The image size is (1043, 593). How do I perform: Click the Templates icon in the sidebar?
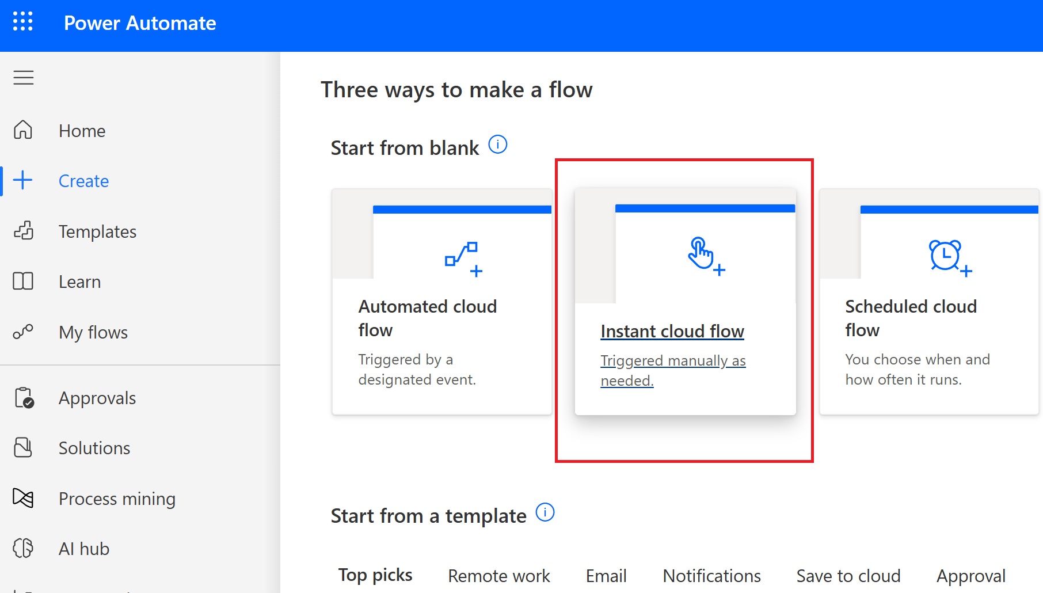(23, 231)
